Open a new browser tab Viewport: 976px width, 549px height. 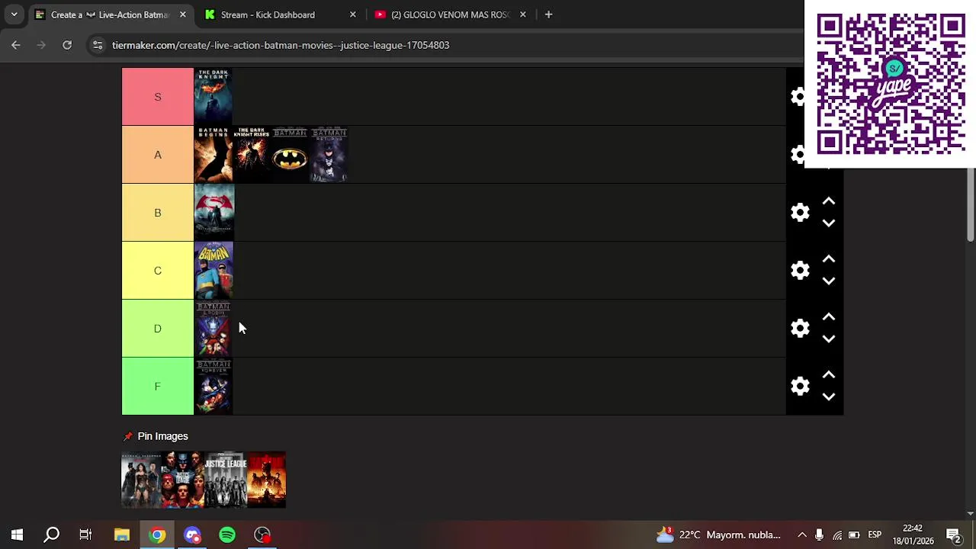click(548, 14)
